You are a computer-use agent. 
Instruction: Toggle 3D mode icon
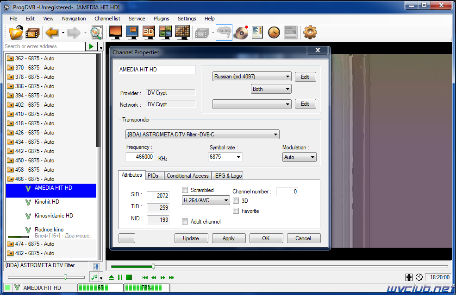[x=149, y=32]
